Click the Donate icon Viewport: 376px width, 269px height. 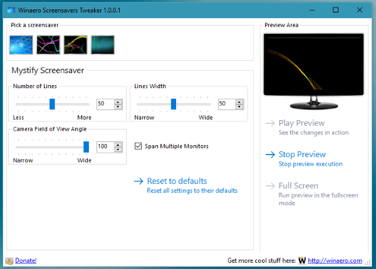click(9, 261)
